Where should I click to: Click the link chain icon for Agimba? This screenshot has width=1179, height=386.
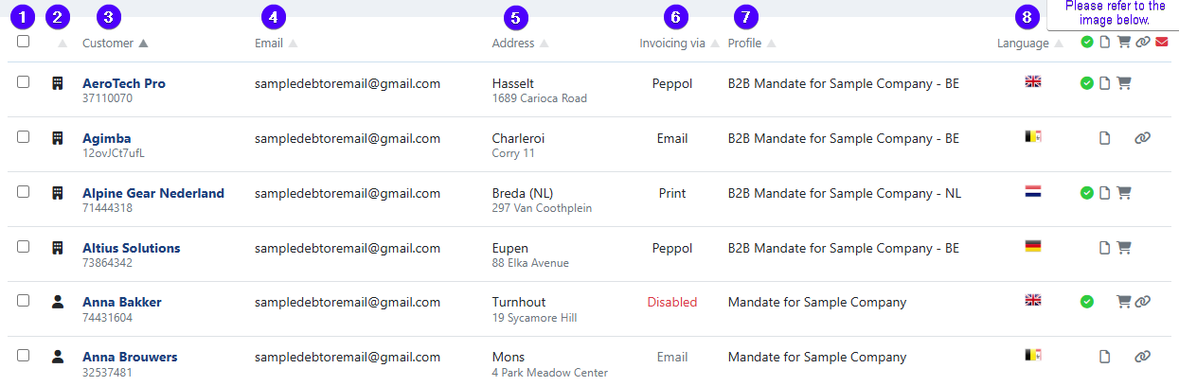(1142, 138)
